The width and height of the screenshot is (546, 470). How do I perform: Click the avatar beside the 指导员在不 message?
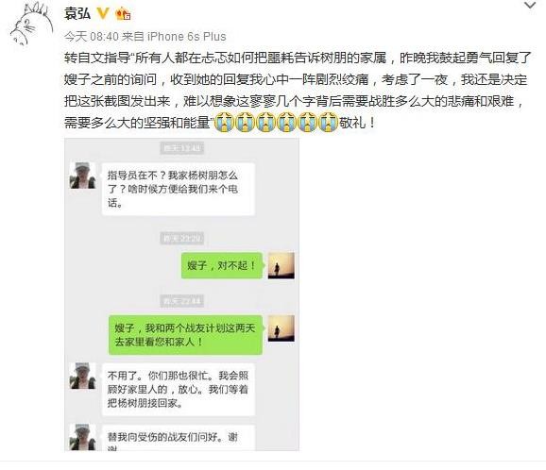point(82,176)
